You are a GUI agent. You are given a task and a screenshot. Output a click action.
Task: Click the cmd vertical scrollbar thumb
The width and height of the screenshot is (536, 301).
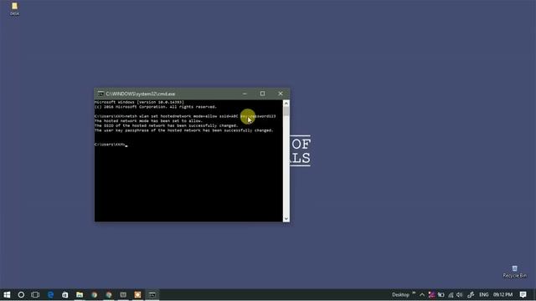(x=286, y=111)
